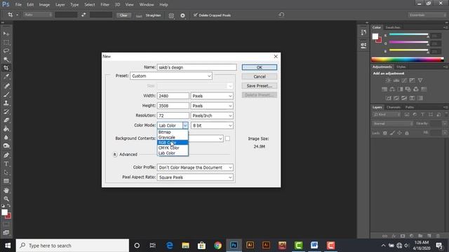449x252 pixels.
Task: Swap width and height crop values
Action: (83, 15)
